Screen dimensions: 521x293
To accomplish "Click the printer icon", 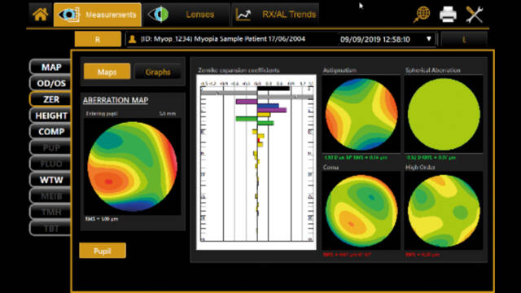I will click(448, 15).
